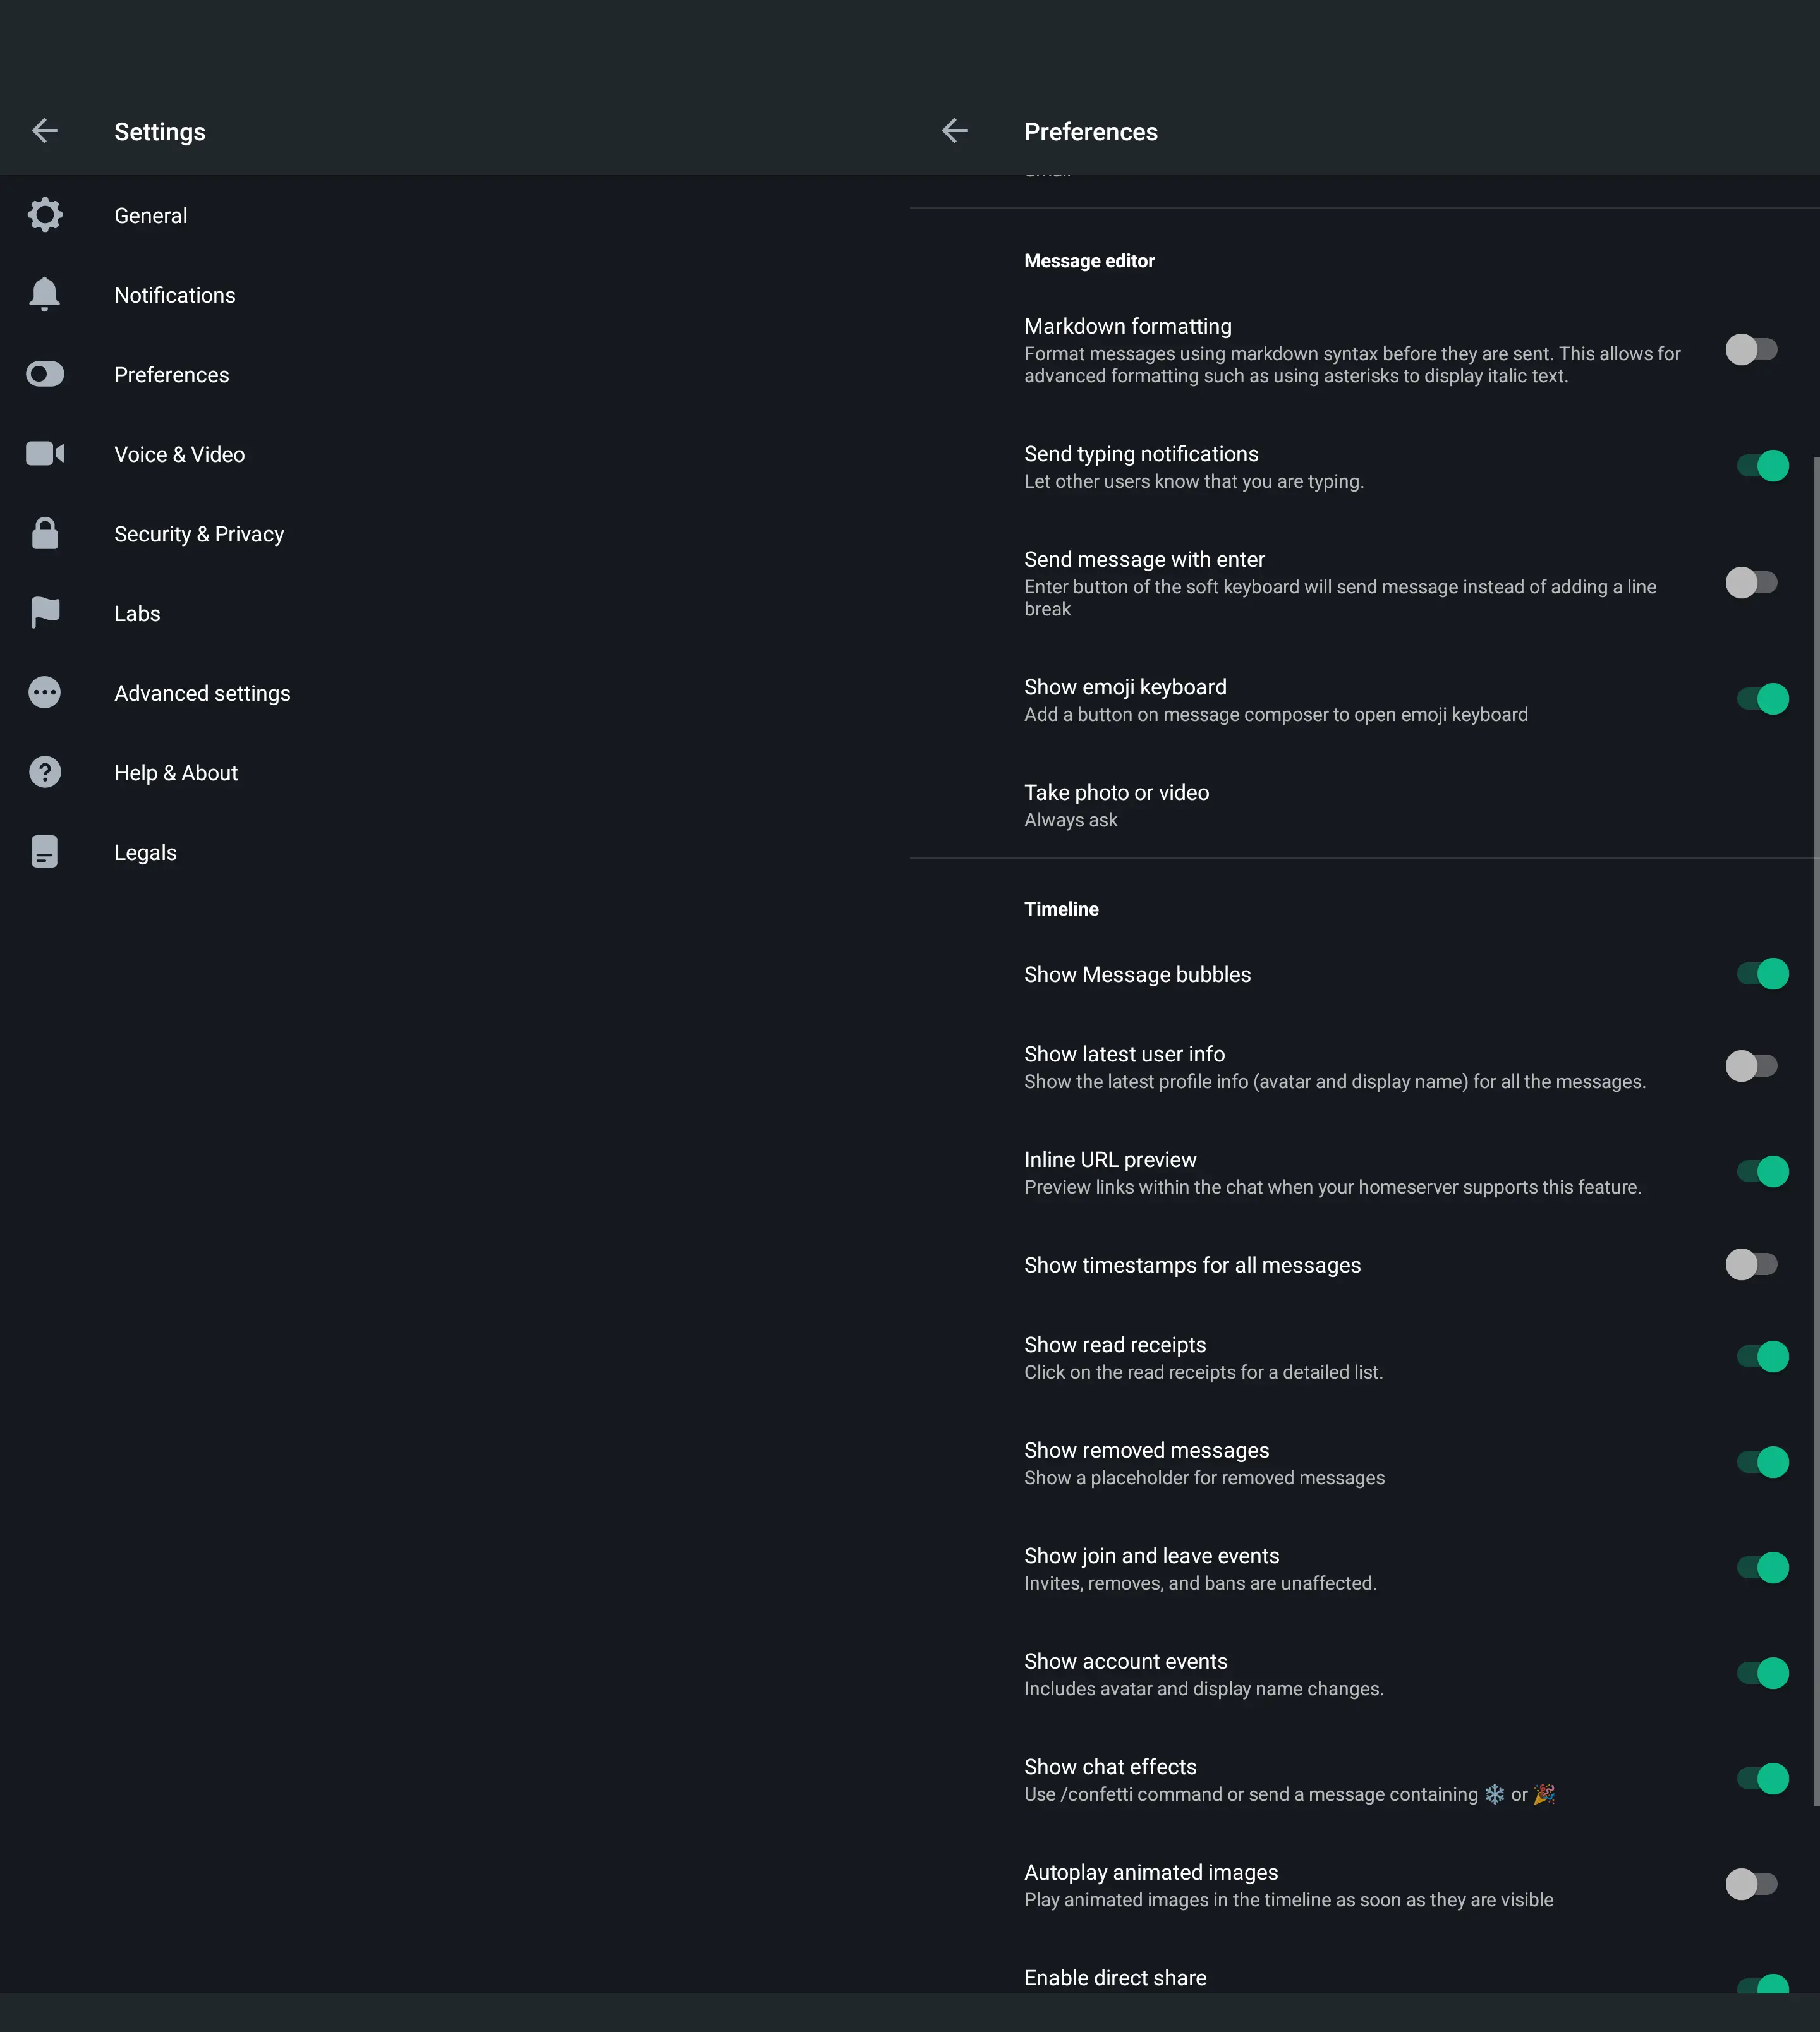
Task: Click the Settings panel title
Action: (x=160, y=132)
